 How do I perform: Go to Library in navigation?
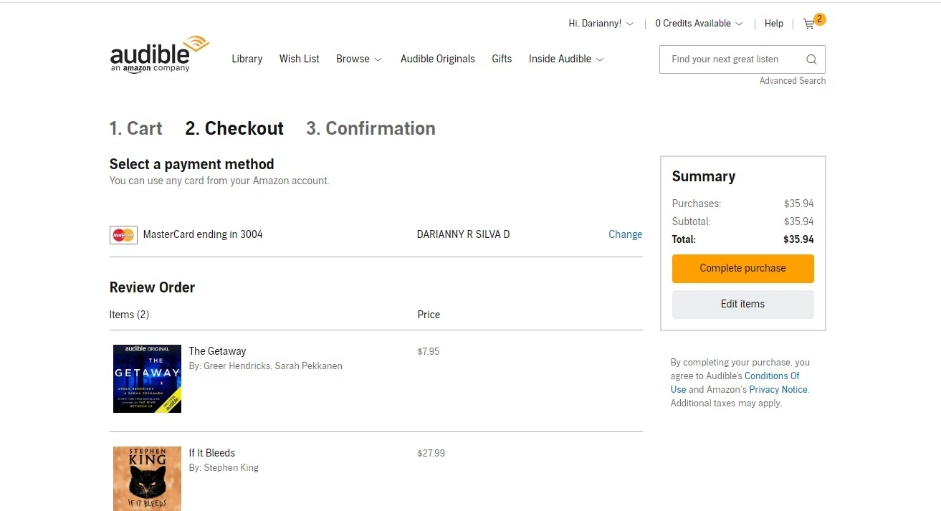247,59
